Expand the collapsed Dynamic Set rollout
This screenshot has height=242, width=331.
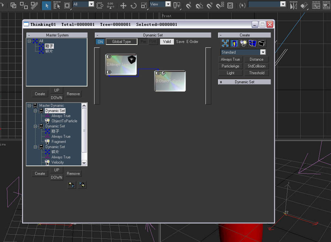click(244, 82)
